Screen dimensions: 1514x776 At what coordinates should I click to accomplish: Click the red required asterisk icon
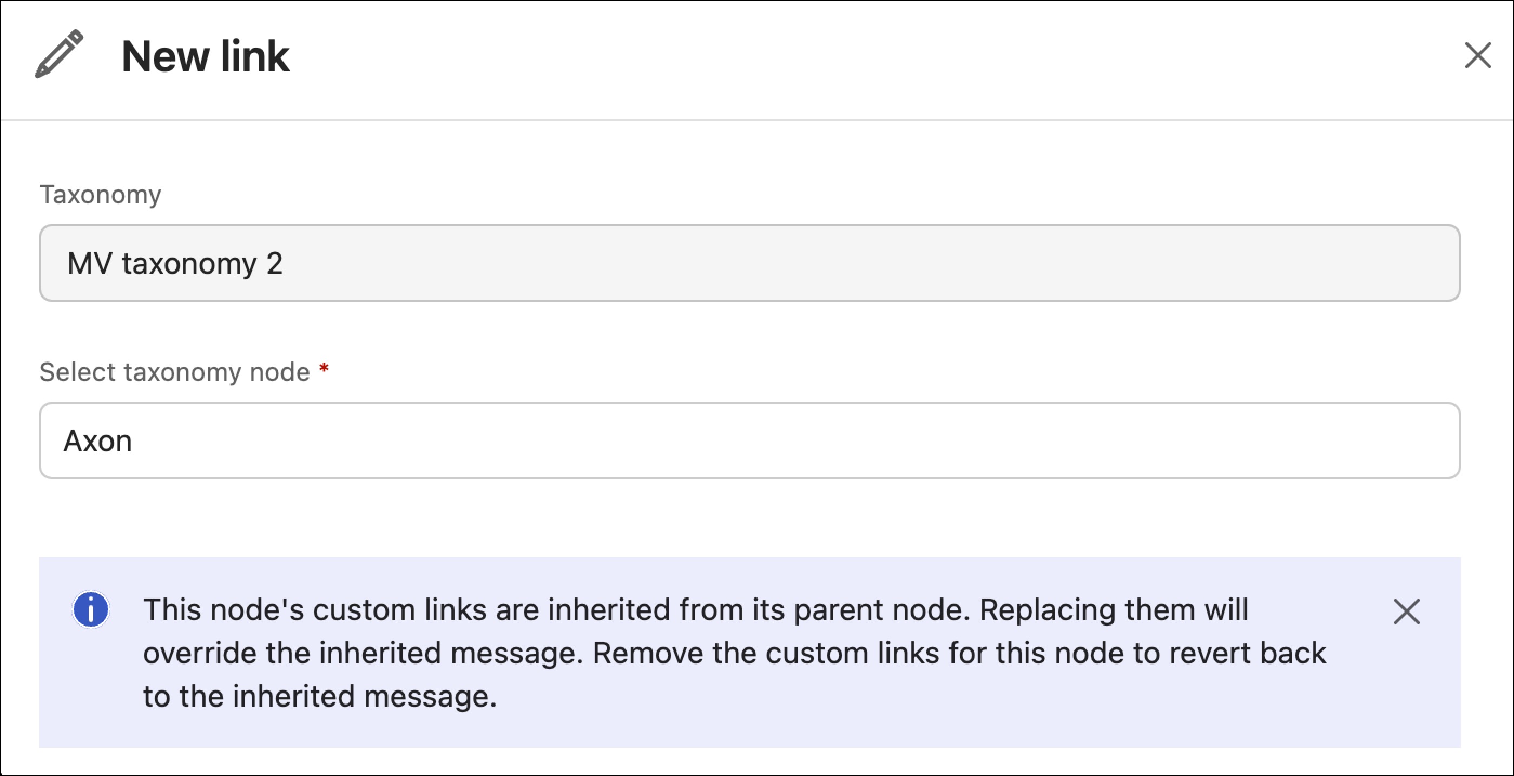[323, 369]
